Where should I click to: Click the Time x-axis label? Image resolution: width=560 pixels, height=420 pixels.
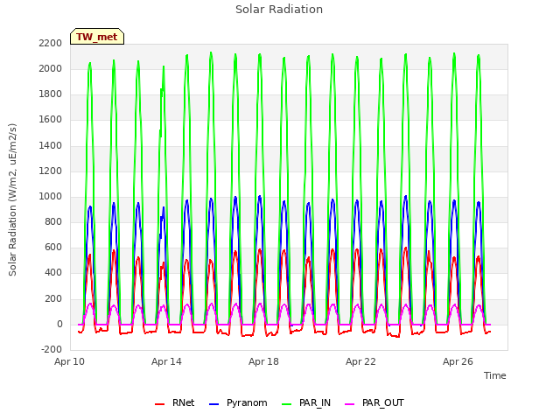click(494, 375)
